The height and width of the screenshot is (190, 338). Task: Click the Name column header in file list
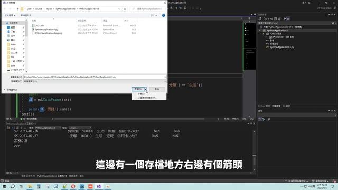pyautogui.click(x=34, y=21)
